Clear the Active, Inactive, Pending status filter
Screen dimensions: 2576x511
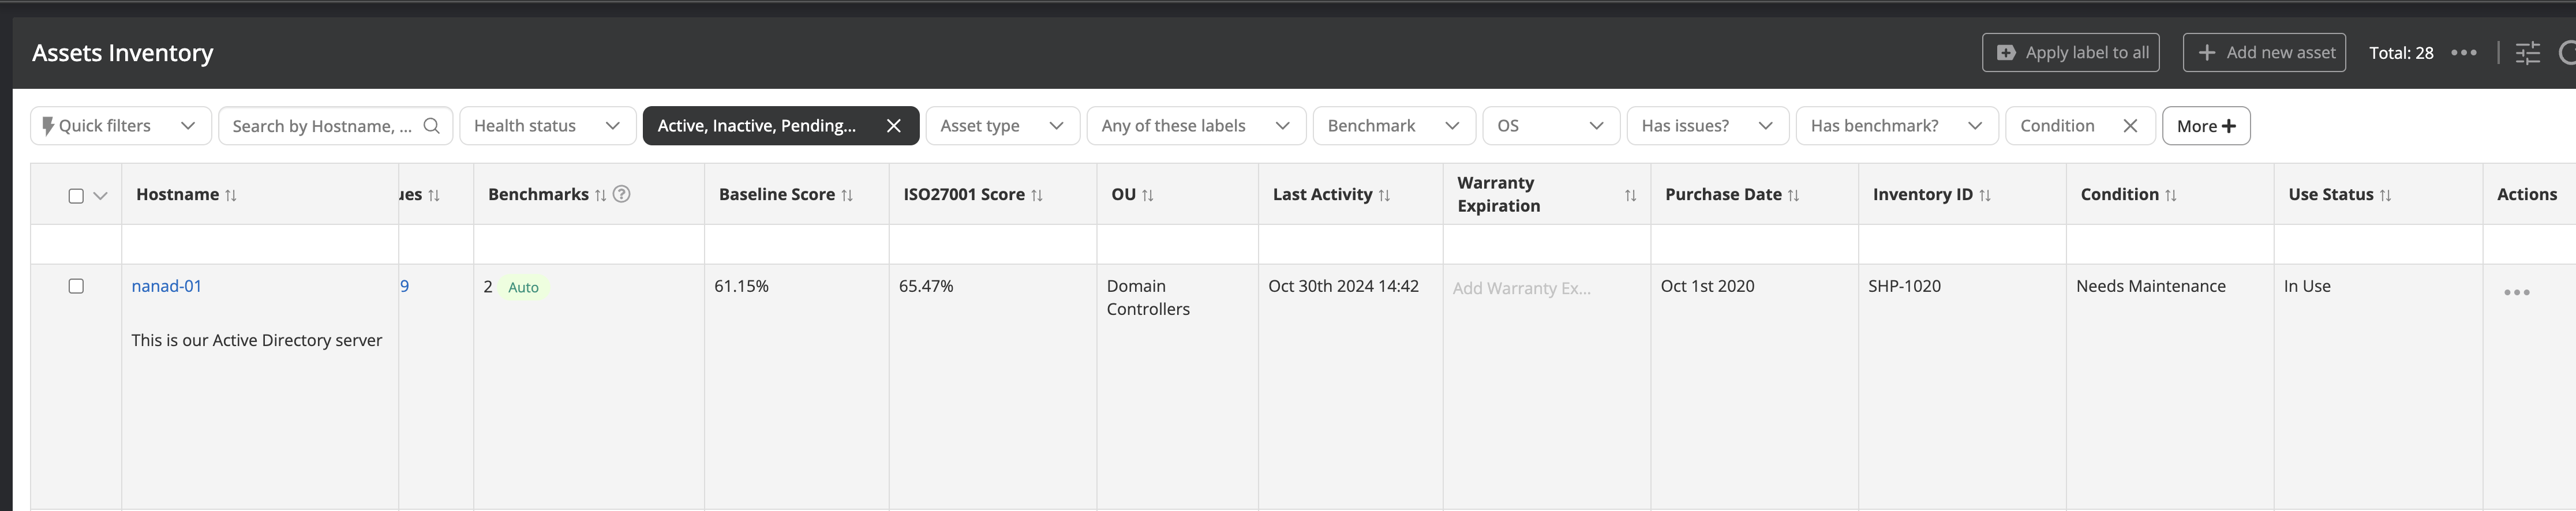(893, 126)
